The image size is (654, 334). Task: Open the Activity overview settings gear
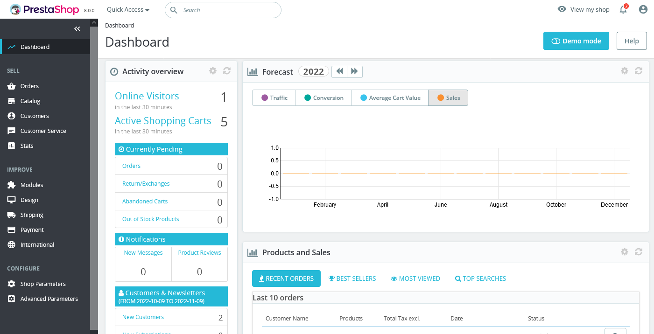click(x=213, y=71)
